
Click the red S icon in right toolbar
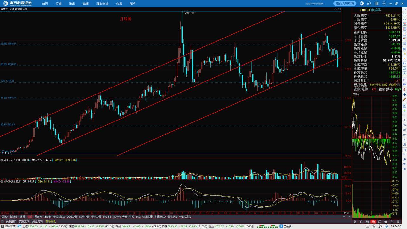tap(404, 89)
